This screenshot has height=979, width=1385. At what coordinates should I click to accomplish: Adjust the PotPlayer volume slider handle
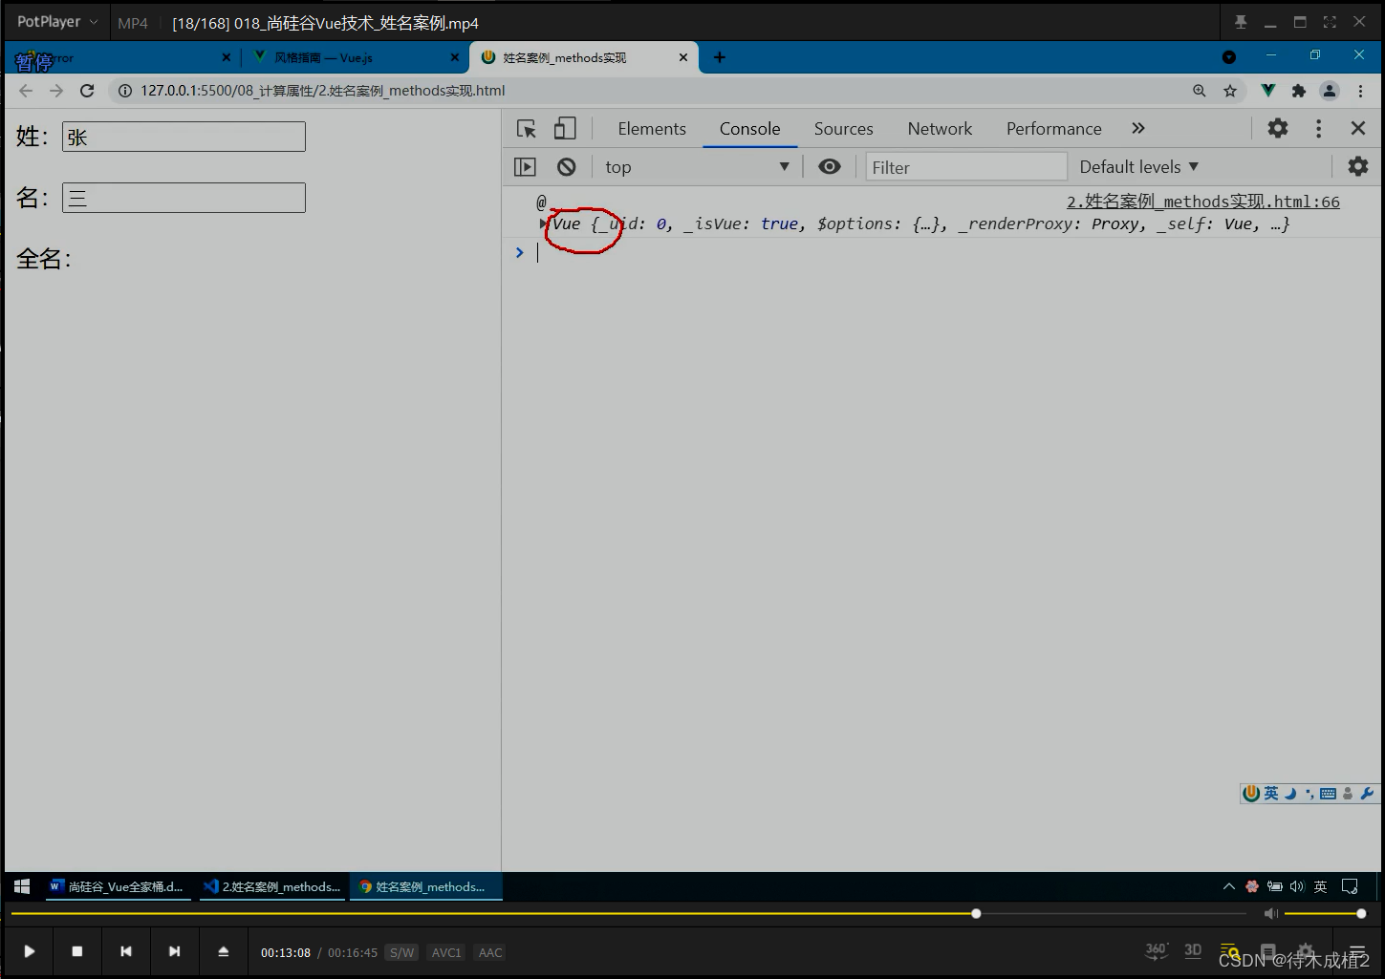pyautogui.click(x=1361, y=914)
